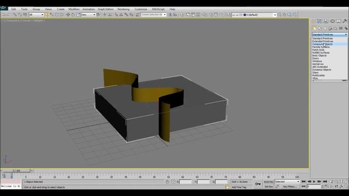Image resolution: width=349 pixels, height=196 pixels.
Task: Collapse the Standard Primitives category dropdown
Action: point(329,34)
